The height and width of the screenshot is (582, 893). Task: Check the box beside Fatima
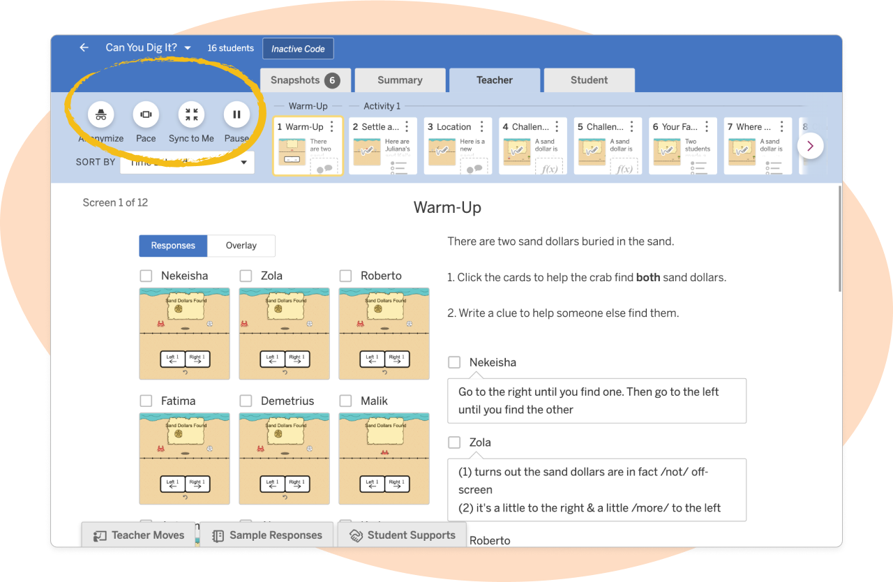(x=146, y=401)
